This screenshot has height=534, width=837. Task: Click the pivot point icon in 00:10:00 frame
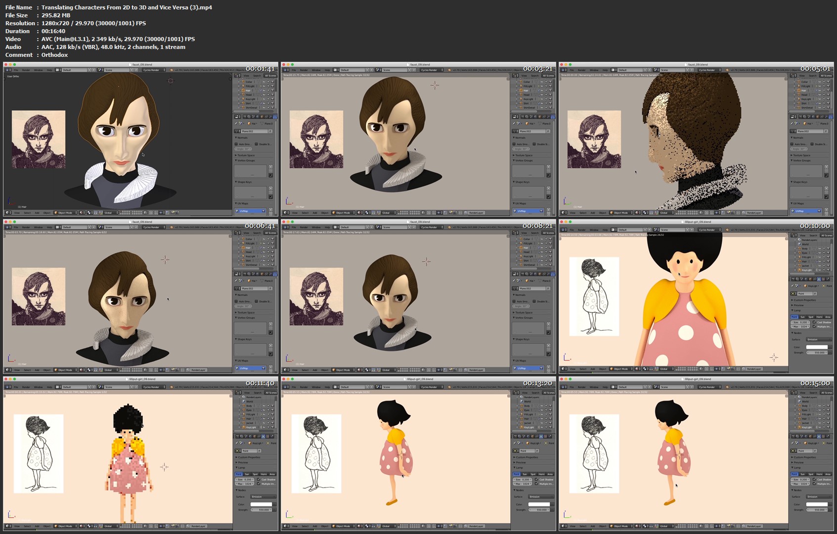[645, 369]
